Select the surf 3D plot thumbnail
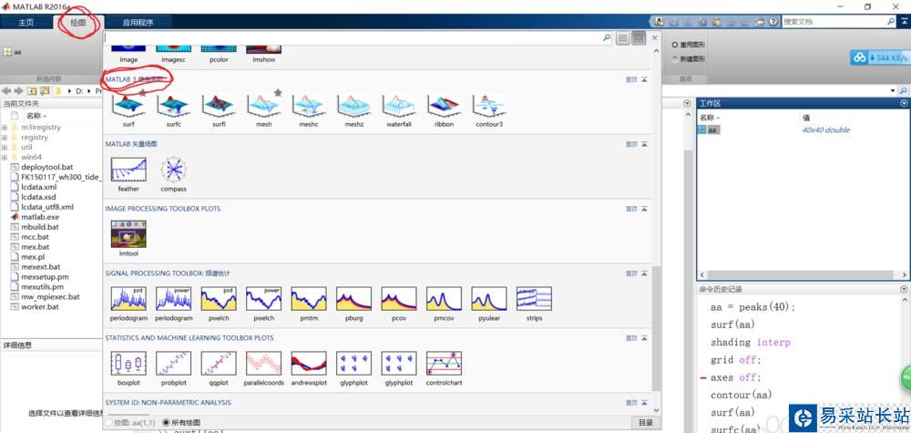Viewport: 911px width, 433px height. coord(128,105)
